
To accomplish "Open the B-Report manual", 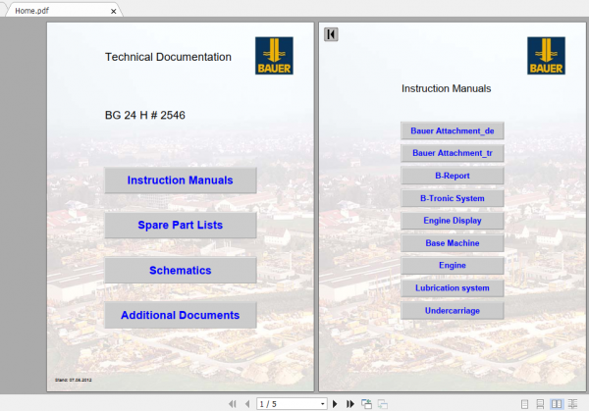I will pyautogui.click(x=453, y=176).
